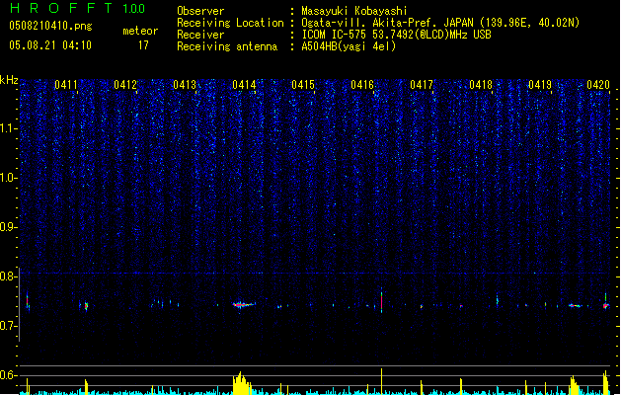
Task: Click time marker 0412
Action: 125,85
